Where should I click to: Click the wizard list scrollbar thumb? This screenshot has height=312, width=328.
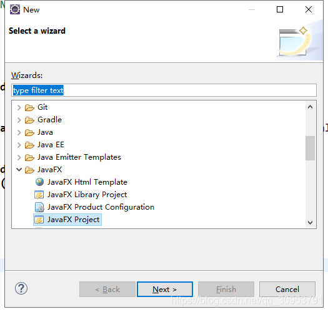pyautogui.click(x=311, y=148)
